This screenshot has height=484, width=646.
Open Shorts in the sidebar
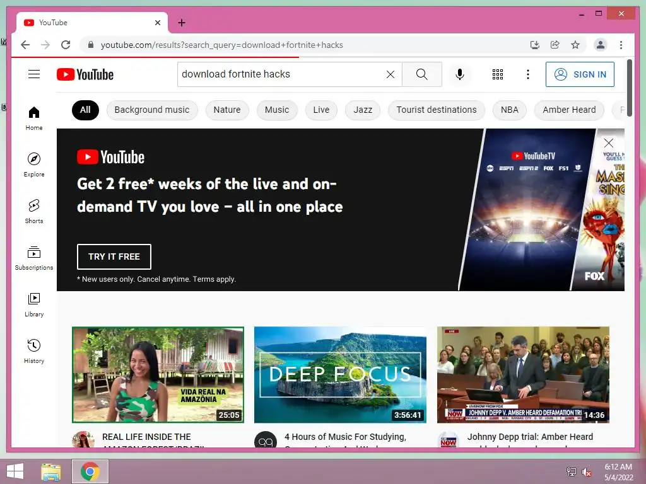click(34, 212)
